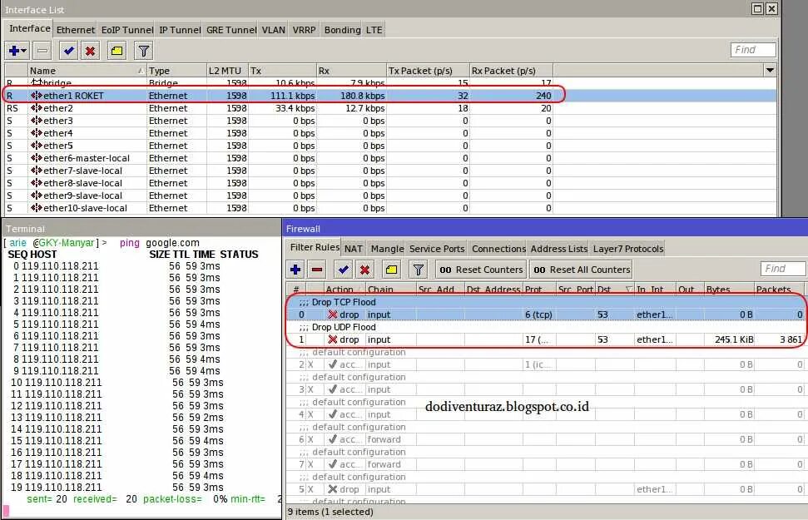Image resolution: width=808 pixels, height=520 pixels.
Task: Click the red X Disable button in Interface List
Action: coord(91,51)
